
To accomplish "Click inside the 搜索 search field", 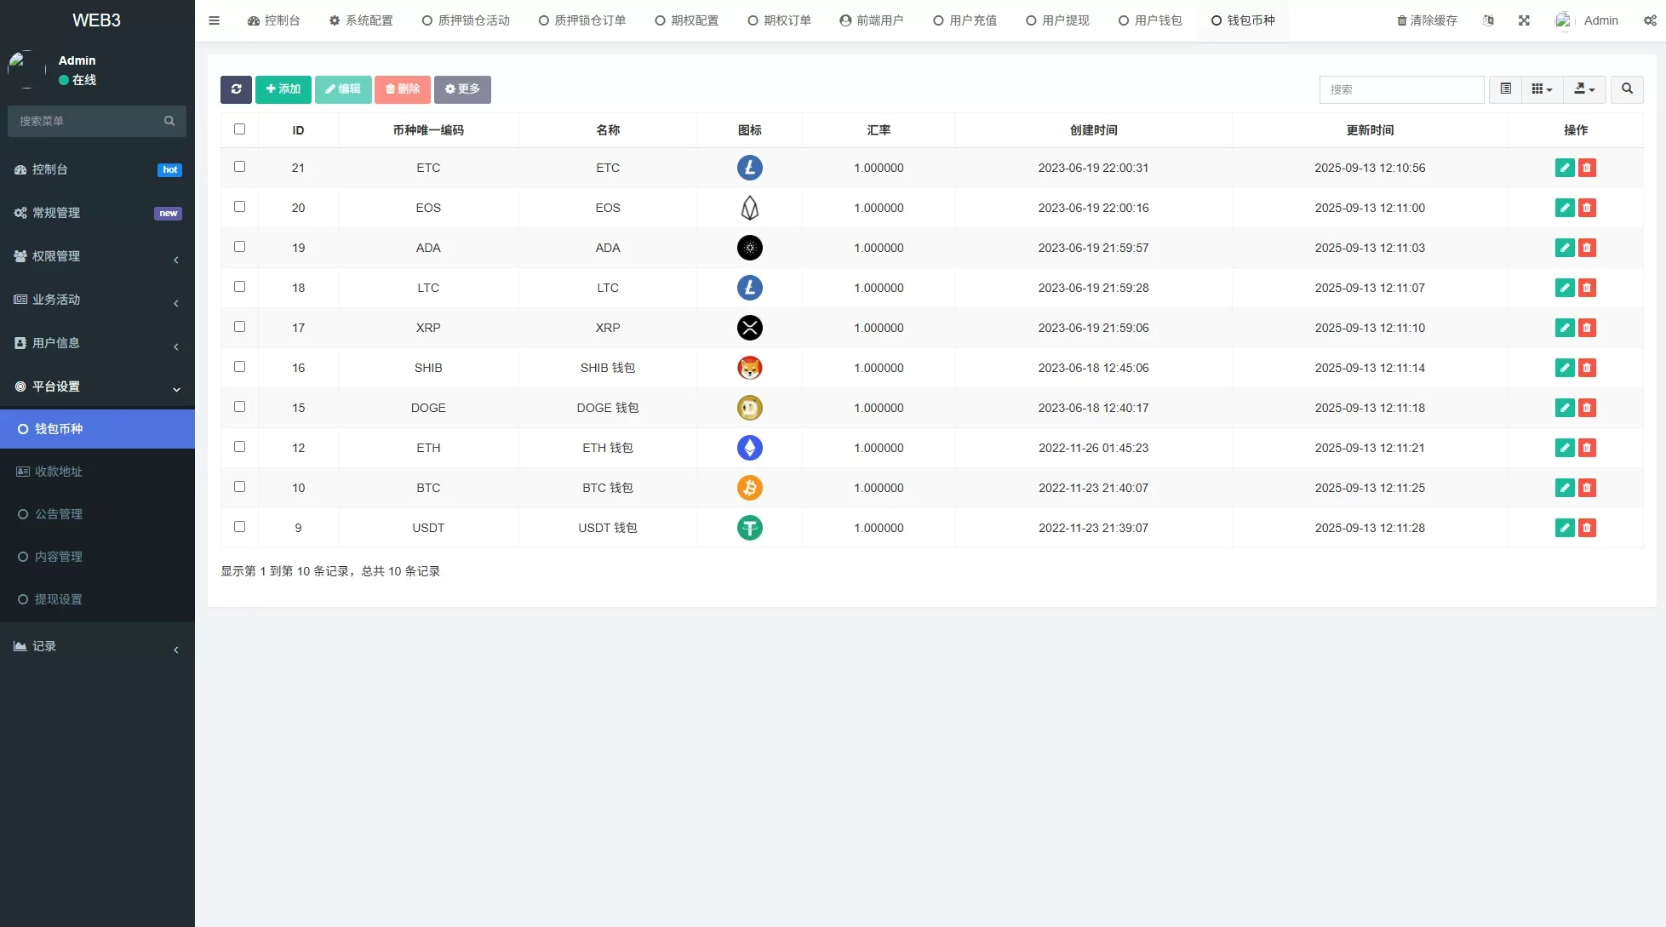I will [x=1402, y=89].
